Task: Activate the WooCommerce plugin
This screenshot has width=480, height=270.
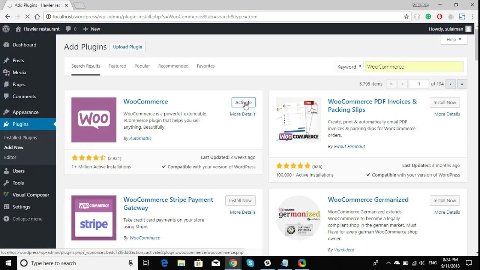Action: click(244, 102)
